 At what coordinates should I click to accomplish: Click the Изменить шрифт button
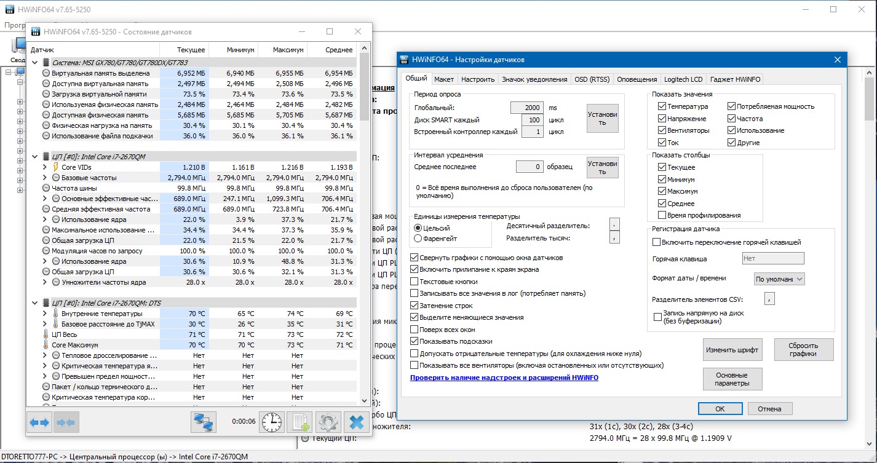pos(732,350)
